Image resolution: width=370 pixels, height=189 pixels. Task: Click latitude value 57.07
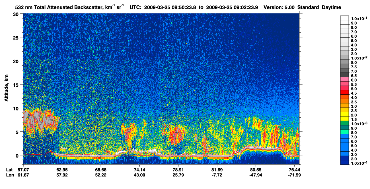pos(23,170)
